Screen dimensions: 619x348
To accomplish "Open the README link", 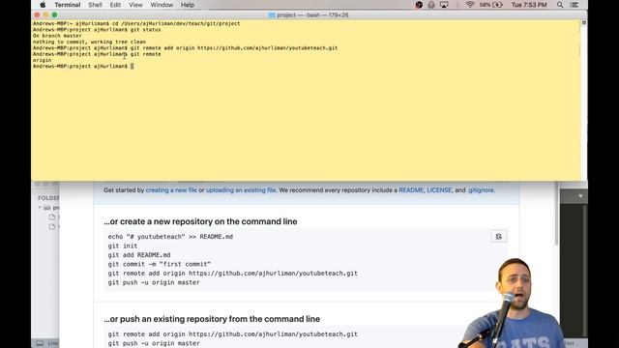I will tap(411, 190).
